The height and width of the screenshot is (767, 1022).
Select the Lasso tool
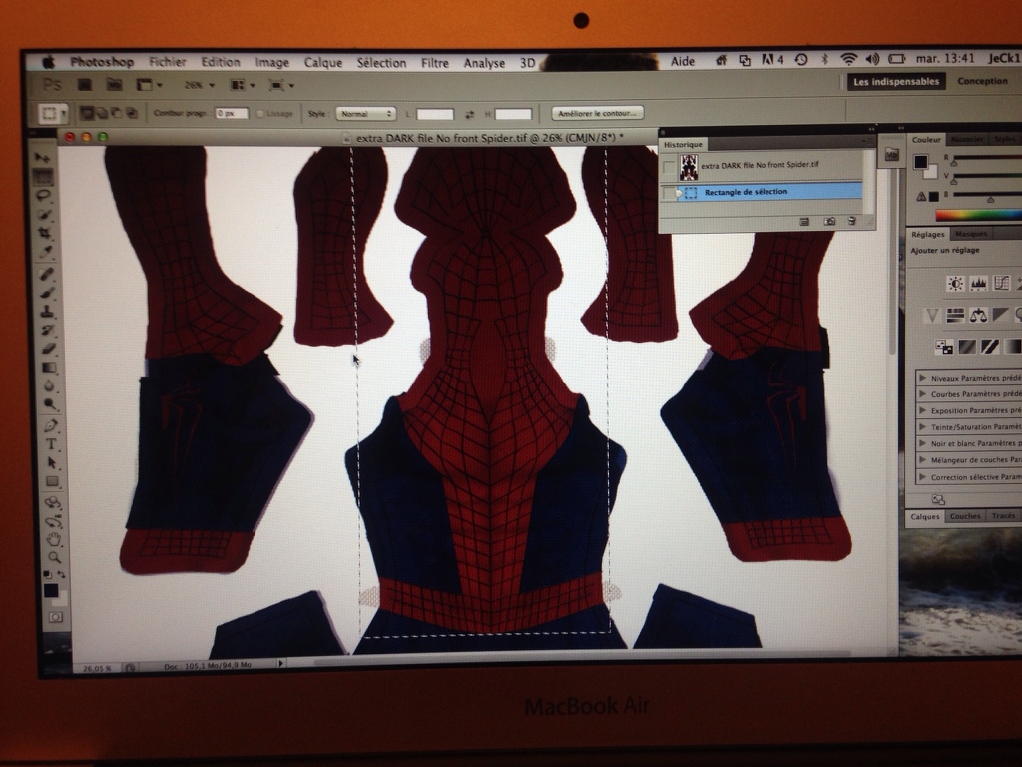[44, 196]
